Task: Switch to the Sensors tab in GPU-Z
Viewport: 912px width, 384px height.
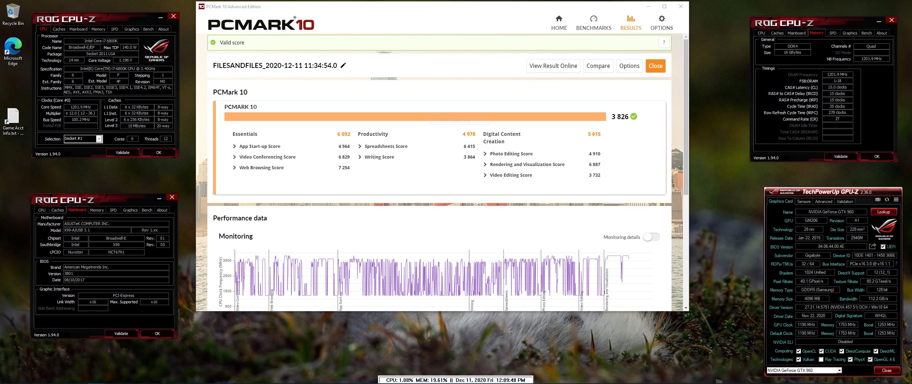Action: tap(804, 201)
